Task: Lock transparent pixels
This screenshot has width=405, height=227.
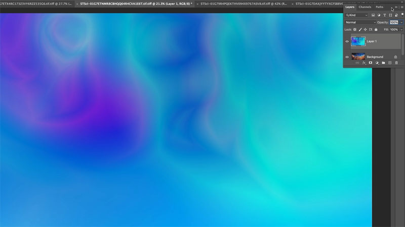Action: [355, 30]
